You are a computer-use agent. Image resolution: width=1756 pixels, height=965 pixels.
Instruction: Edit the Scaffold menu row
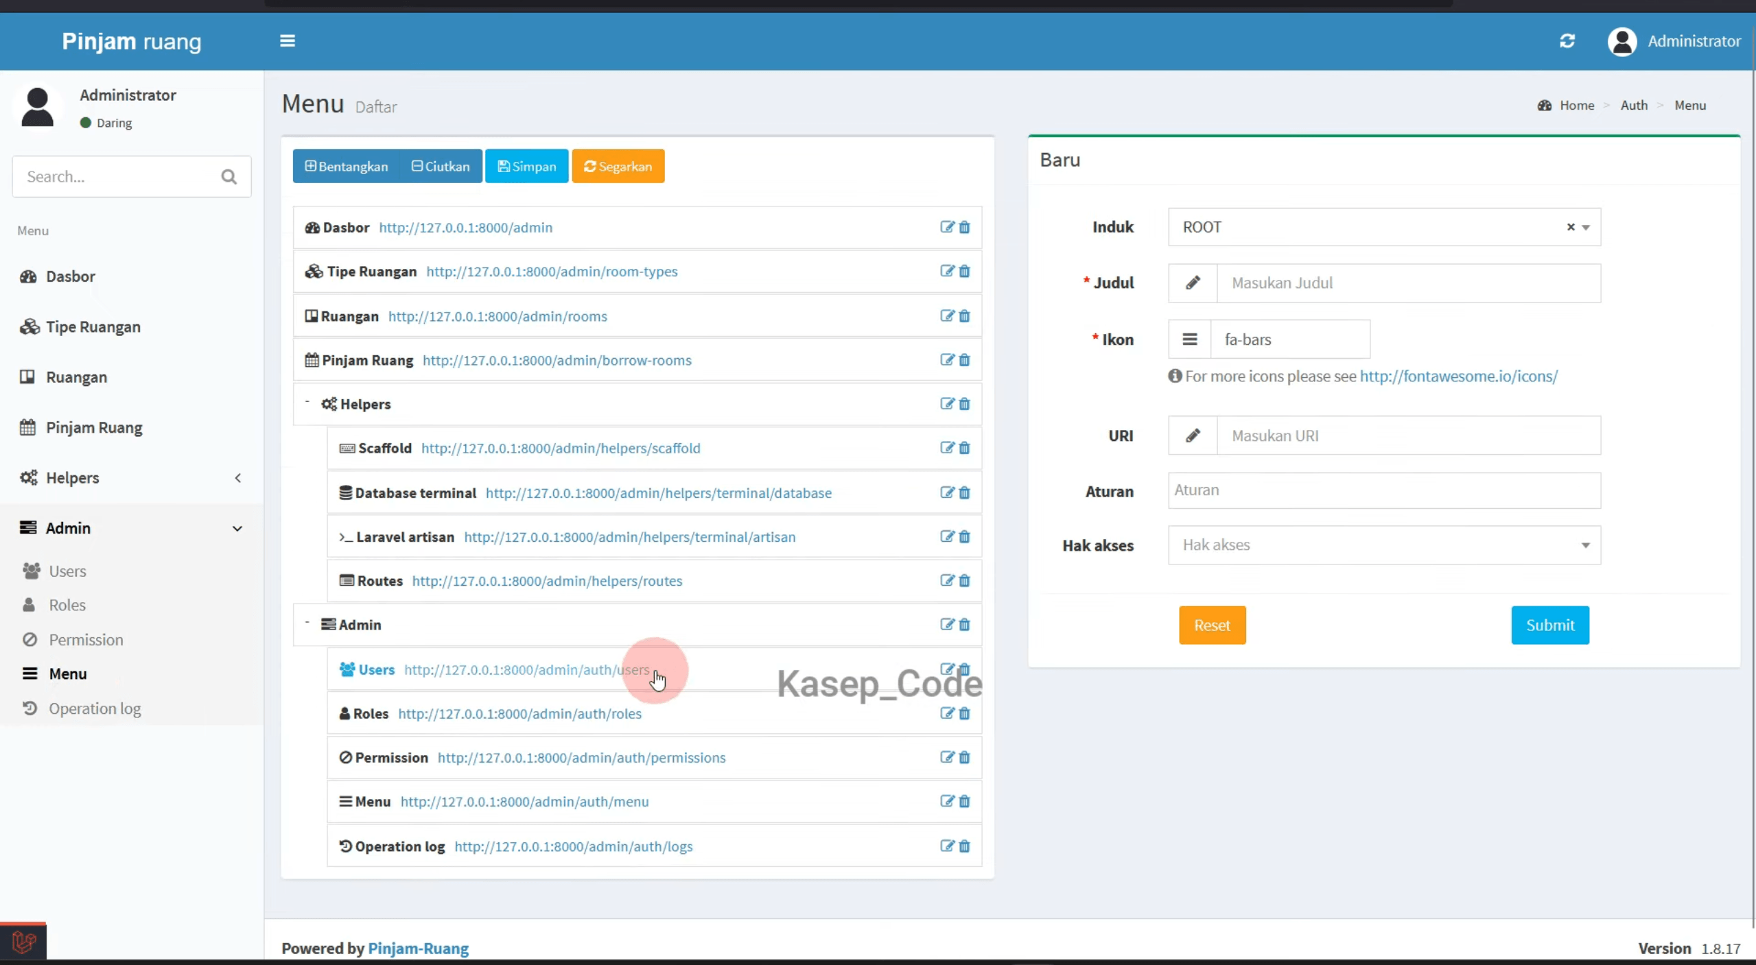point(947,448)
